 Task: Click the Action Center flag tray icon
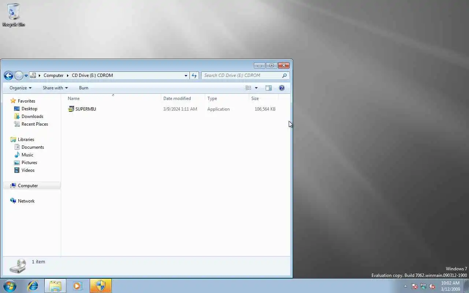click(414, 286)
